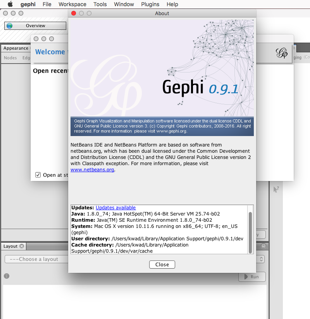Open the gephi application menu
Viewport: 310px width, 319px height.
pos(28,4)
